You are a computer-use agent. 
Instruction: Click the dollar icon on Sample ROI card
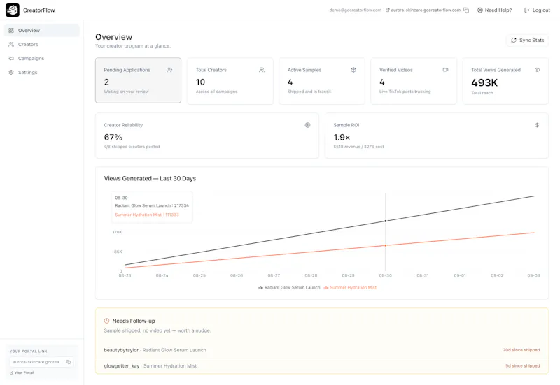click(x=537, y=125)
